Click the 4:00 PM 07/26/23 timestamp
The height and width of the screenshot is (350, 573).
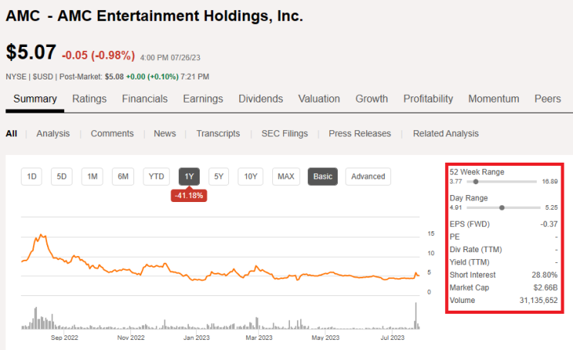point(170,58)
